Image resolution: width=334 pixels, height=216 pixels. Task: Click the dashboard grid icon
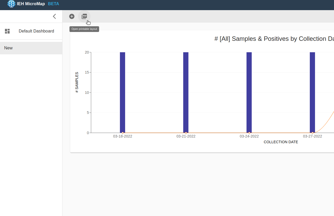point(7,31)
